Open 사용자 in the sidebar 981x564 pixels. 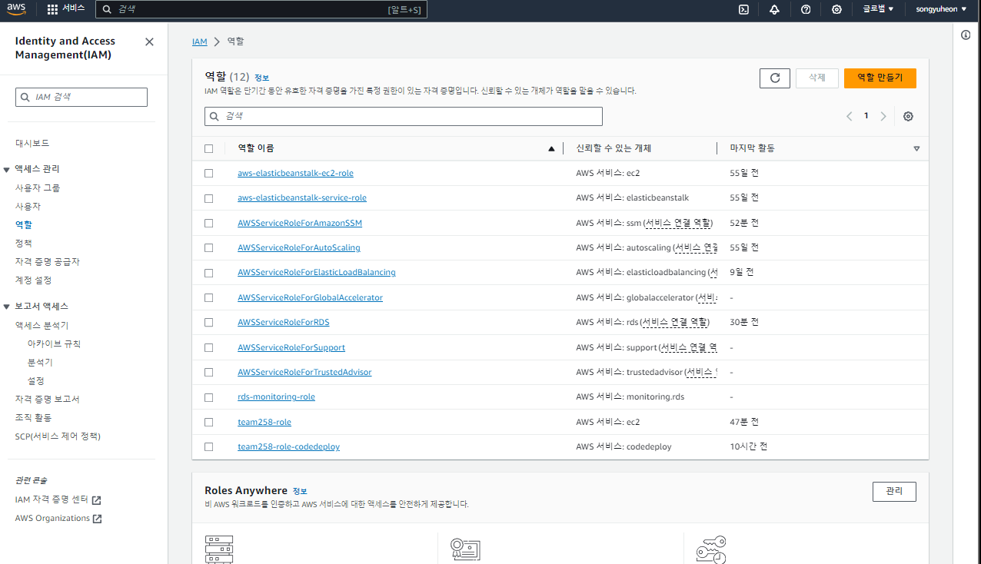click(28, 206)
